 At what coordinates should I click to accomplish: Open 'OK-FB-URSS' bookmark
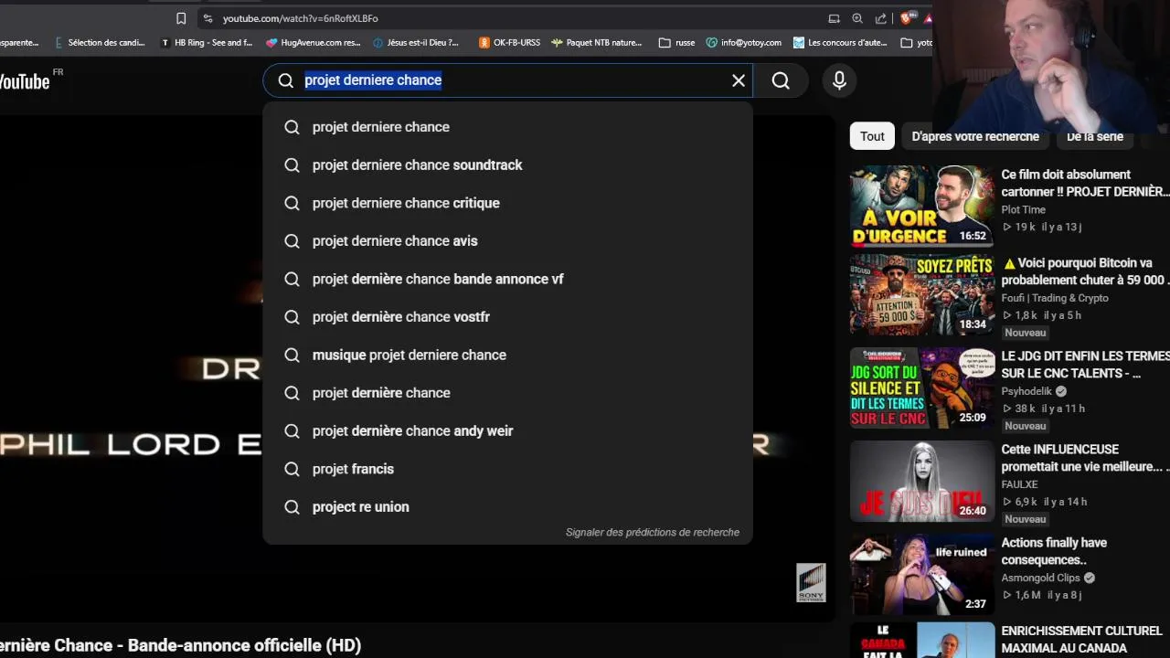510,42
